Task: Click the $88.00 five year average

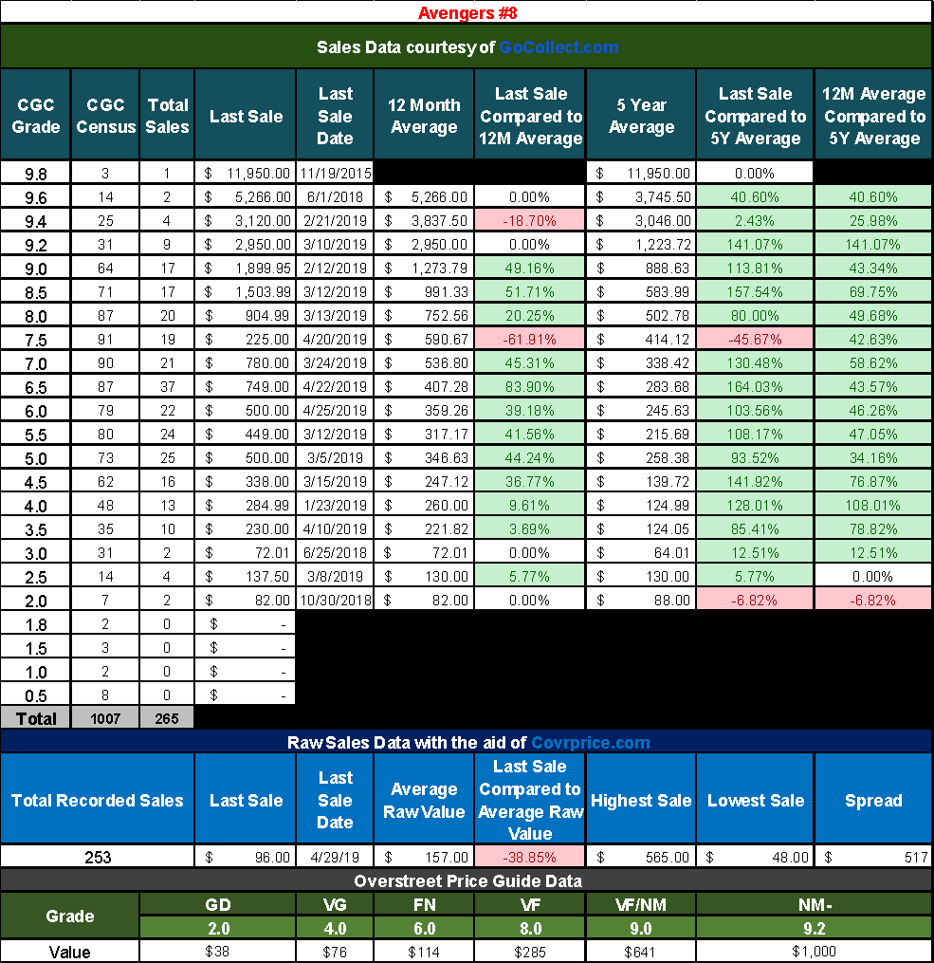Action: coord(641,600)
